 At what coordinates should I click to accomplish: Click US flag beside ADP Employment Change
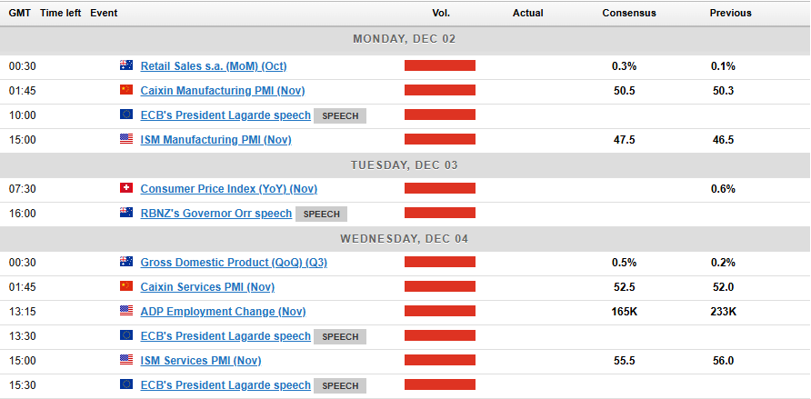click(125, 312)
